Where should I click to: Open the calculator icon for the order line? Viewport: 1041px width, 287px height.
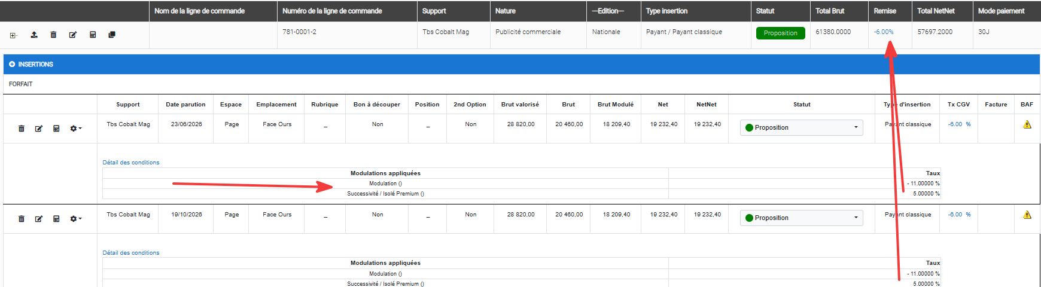click(x=93, y=35)
